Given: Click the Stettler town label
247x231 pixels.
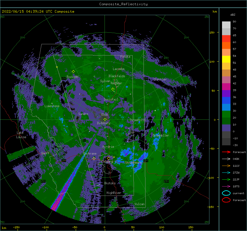Looking at the screenshot, I should 160,79.
